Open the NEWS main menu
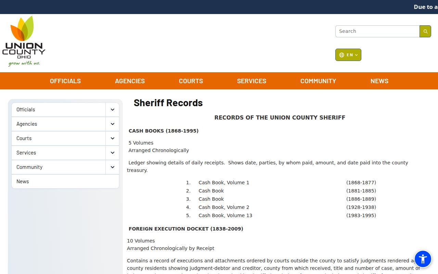Image resolution: width=438 pixels, height=274 pixels. click(379, 81)
